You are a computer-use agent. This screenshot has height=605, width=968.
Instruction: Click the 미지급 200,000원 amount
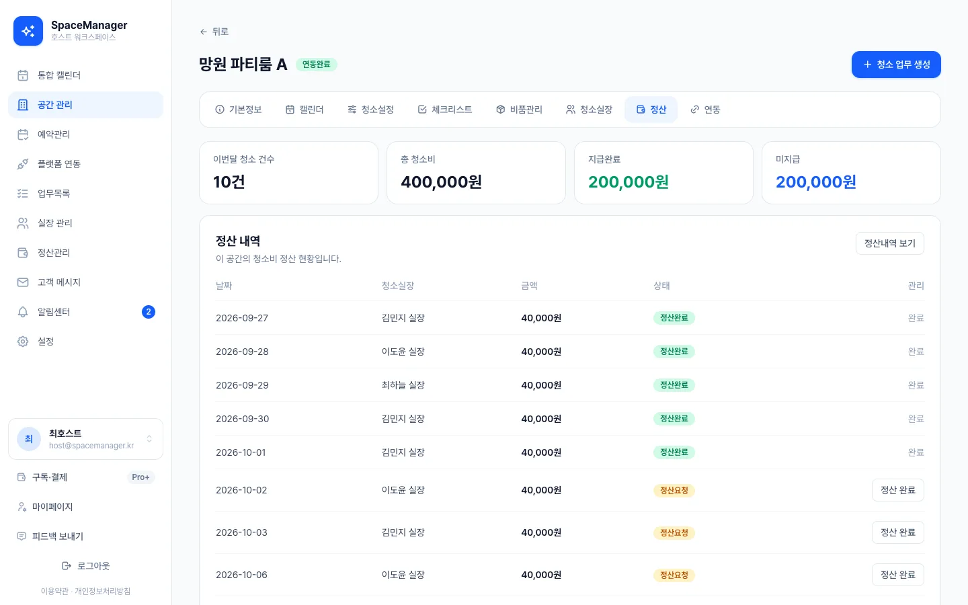[x=816, y=182]
